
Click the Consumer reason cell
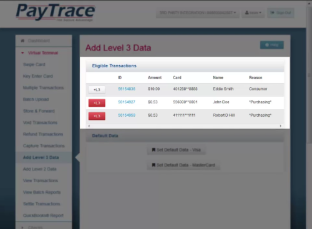click(x=258, y=89)
